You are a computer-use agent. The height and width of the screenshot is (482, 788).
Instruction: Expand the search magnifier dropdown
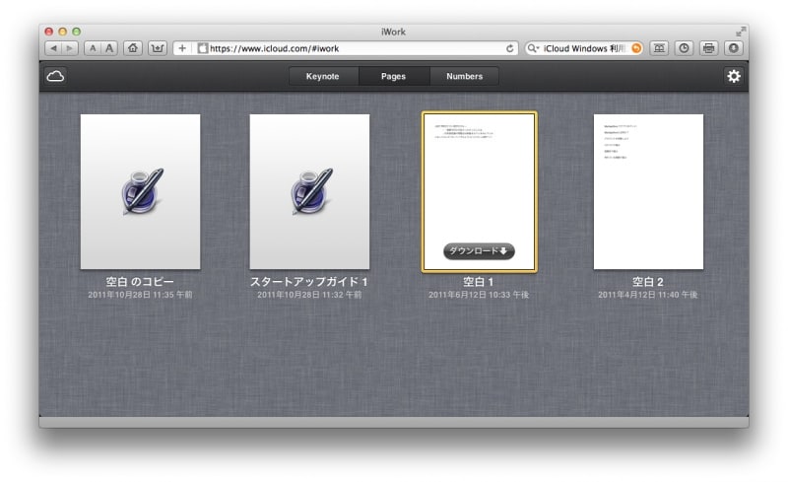[x=533, y=48]
